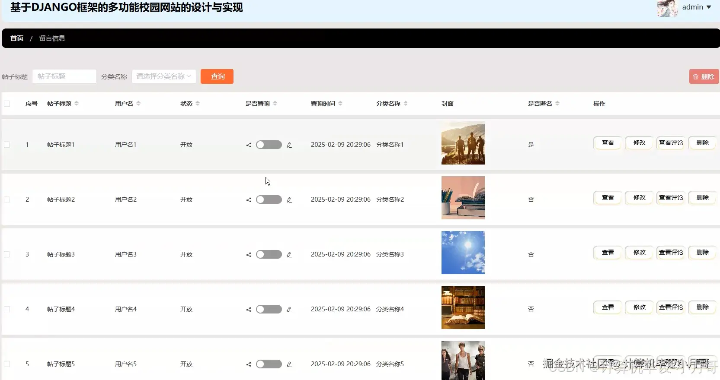Open books cover image in row 2
Screen dimensions: 720x380
point(463,198)
